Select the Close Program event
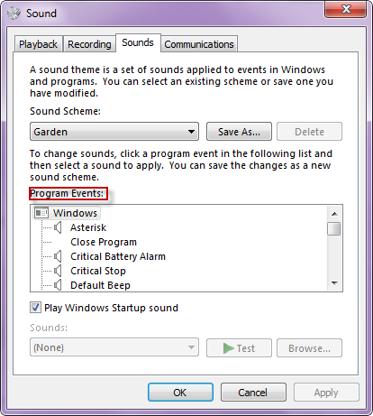Image resolution: width=373 pixels, height=416 pixels. click(x=104, y=242)
